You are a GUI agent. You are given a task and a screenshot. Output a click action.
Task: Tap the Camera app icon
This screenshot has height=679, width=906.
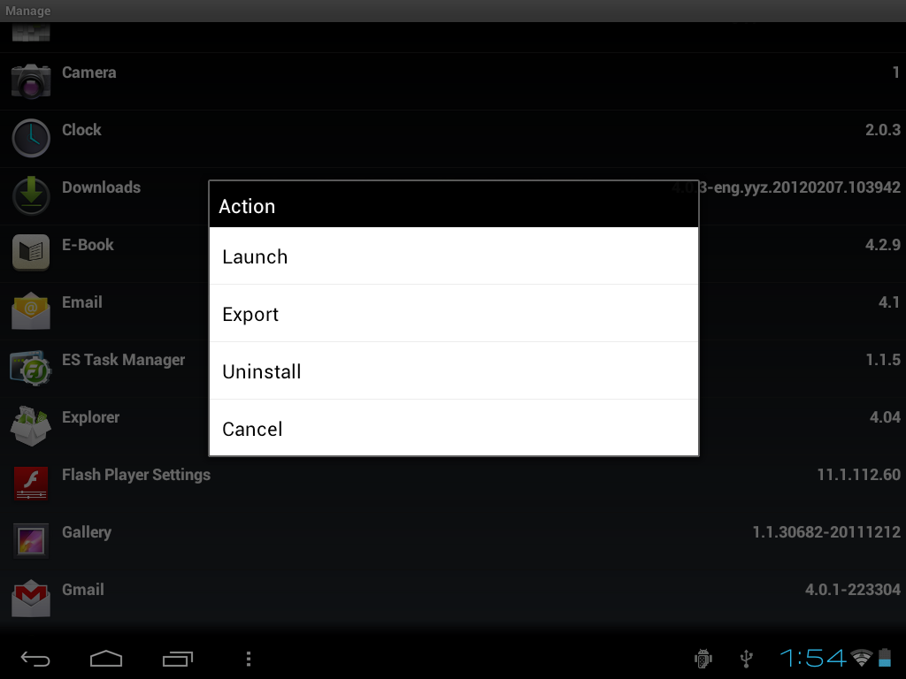[31, 81]
